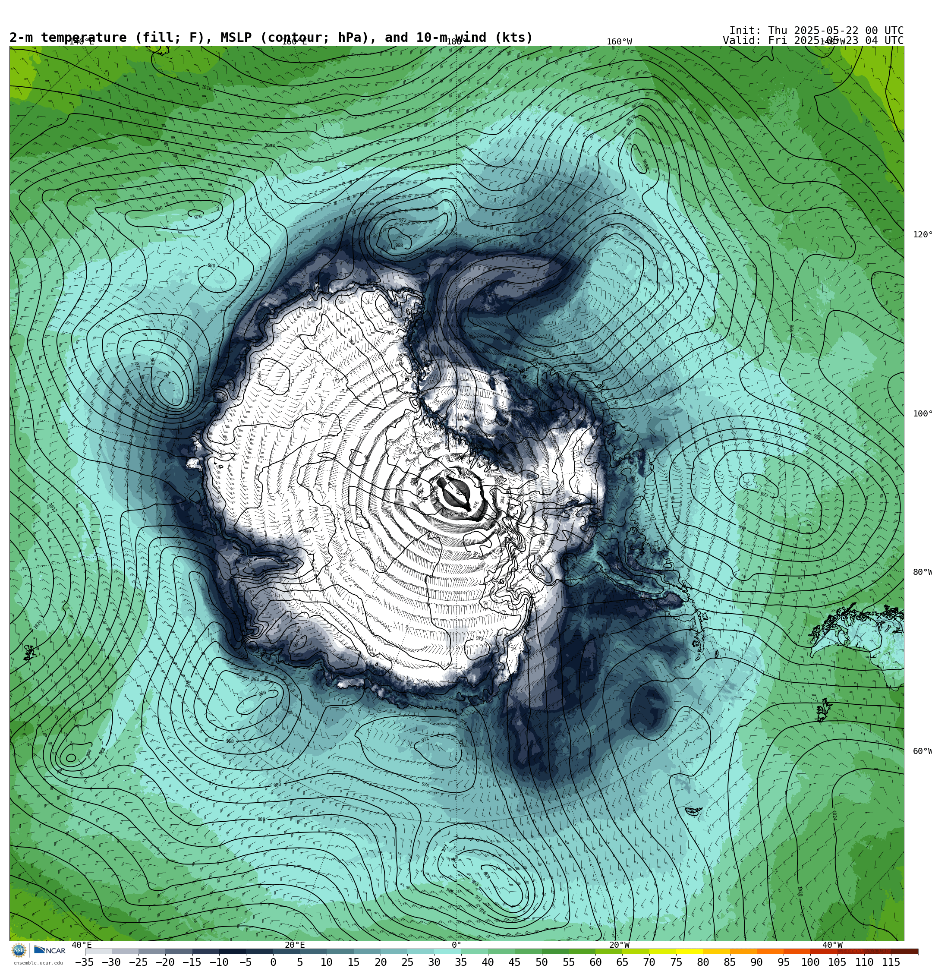Click the 32-degree-adjacent 30 colorbar label
The image size is (932, 968).
tap(434, 962)
